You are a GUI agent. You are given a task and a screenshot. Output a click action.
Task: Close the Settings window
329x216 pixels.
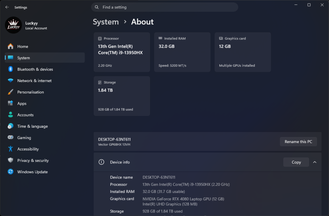(x=322, y=5)
